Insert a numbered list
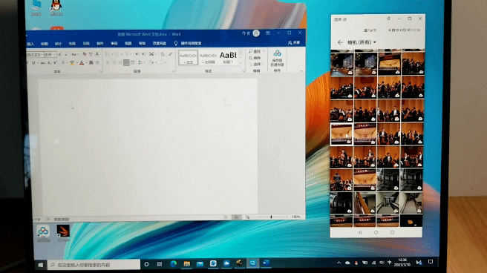 click(x=117, y=54)
